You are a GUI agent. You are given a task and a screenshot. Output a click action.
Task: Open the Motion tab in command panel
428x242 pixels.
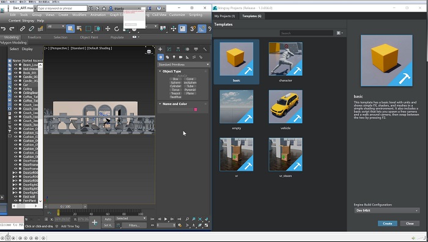pos(187,49)
